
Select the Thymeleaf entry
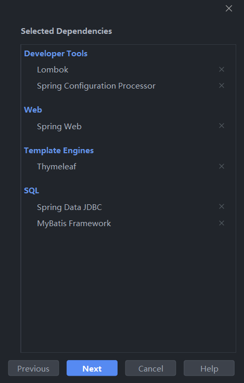click(57, 167)
